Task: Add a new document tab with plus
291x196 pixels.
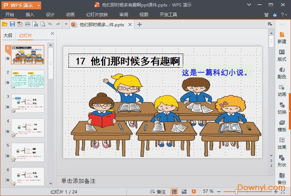Action: [x=140, y=24]
